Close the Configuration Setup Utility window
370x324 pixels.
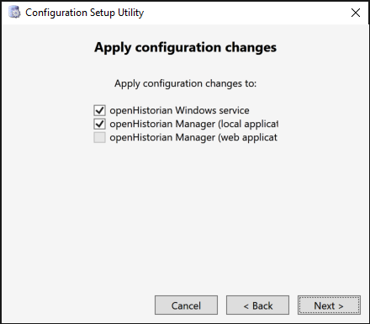(356, 13)
